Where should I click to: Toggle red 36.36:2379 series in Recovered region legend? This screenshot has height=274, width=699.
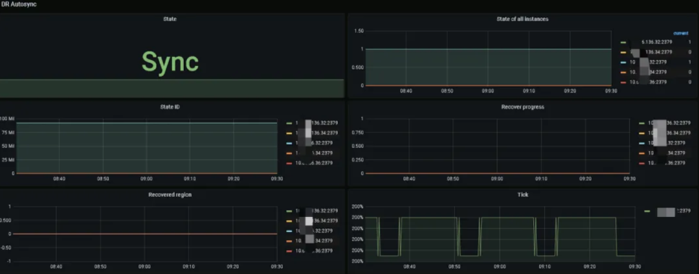click(314, 251)
